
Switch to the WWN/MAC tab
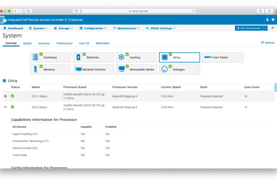[x=103, y=43]
